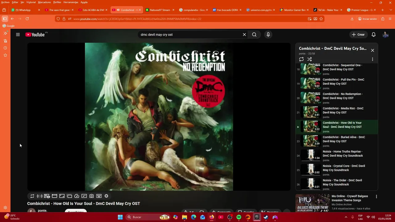Open sidebar history clock icon
The height and width of the screenshot is (222, 395).
pyautogui.click(x=5, y=48)
